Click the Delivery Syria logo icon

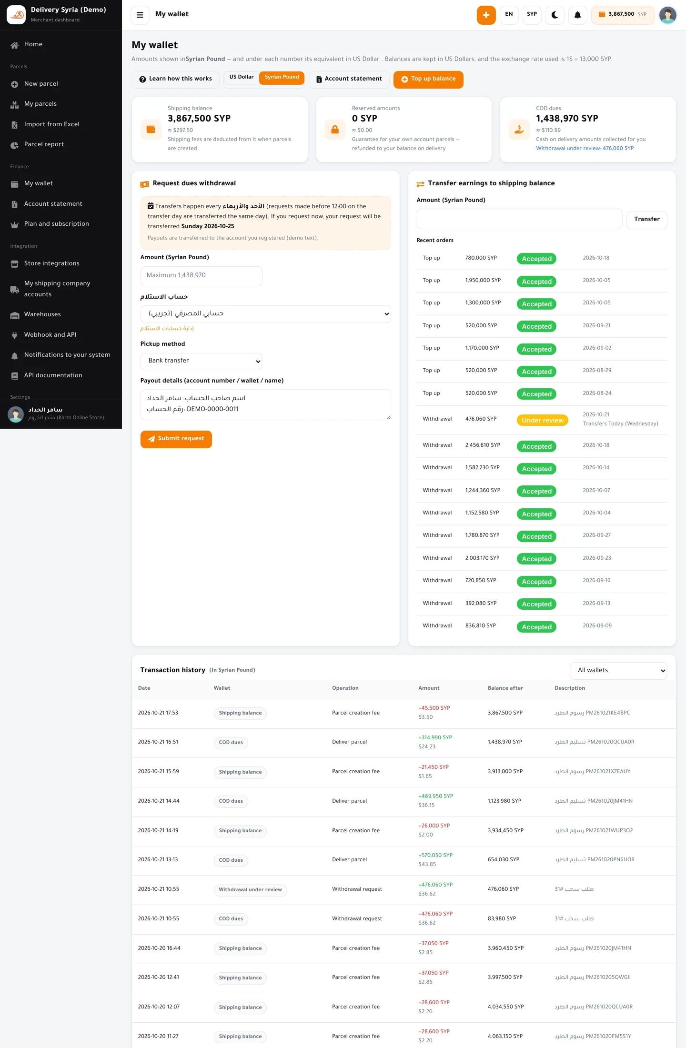[x=16, y=15]
